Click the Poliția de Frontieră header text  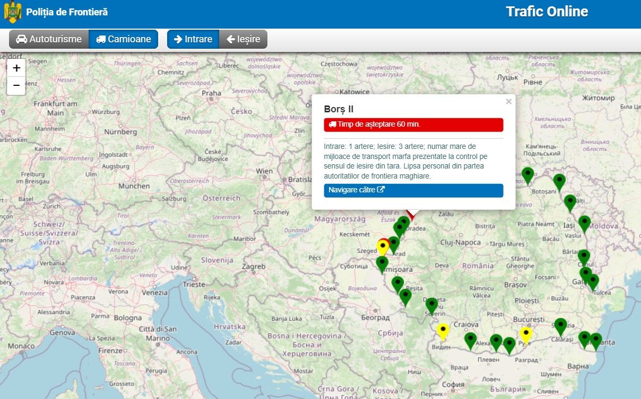(67, 12)
